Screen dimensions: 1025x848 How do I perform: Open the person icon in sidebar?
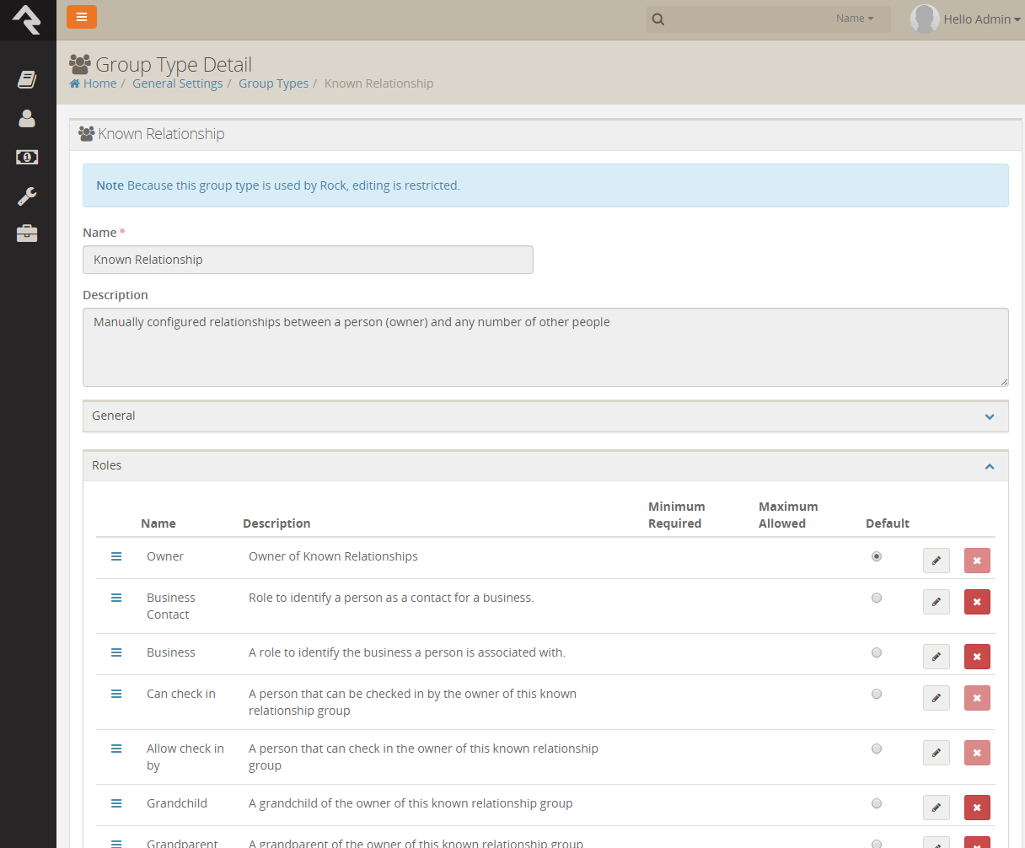[x=27, y=119]
